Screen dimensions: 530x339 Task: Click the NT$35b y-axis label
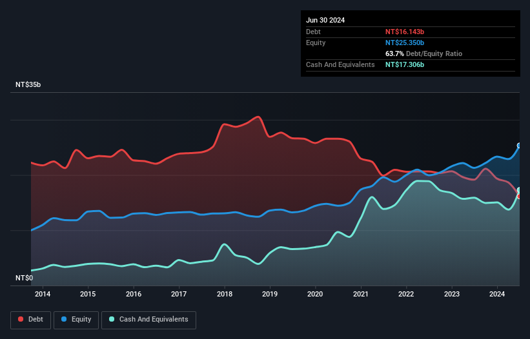coord(28,84)
